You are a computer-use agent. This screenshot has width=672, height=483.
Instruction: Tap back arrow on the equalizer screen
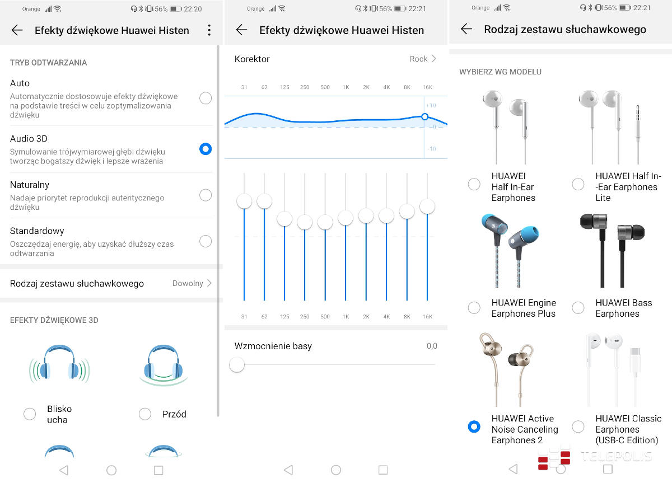pos(241,30)
